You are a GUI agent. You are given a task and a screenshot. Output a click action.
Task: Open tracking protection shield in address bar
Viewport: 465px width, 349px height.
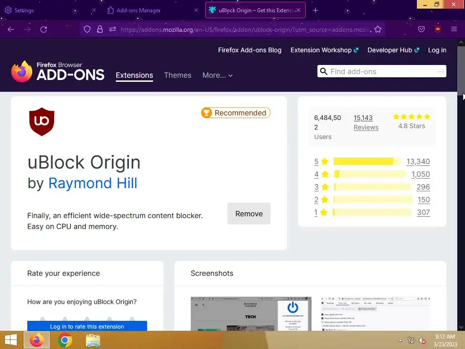tap(87, 29)
